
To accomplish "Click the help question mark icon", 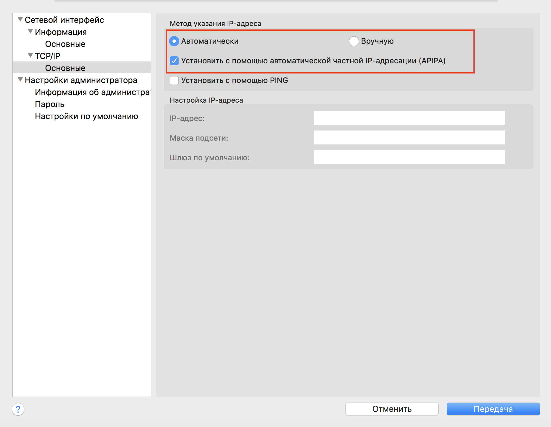I will pyautogui.click(x=18, y=409).
